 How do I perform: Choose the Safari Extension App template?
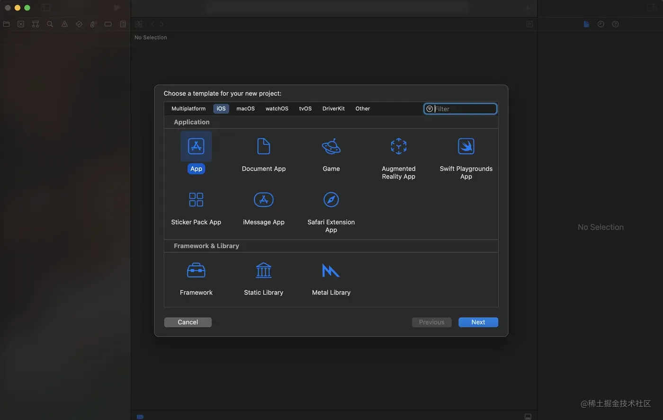pyautogui.click(x=331, y=211)
